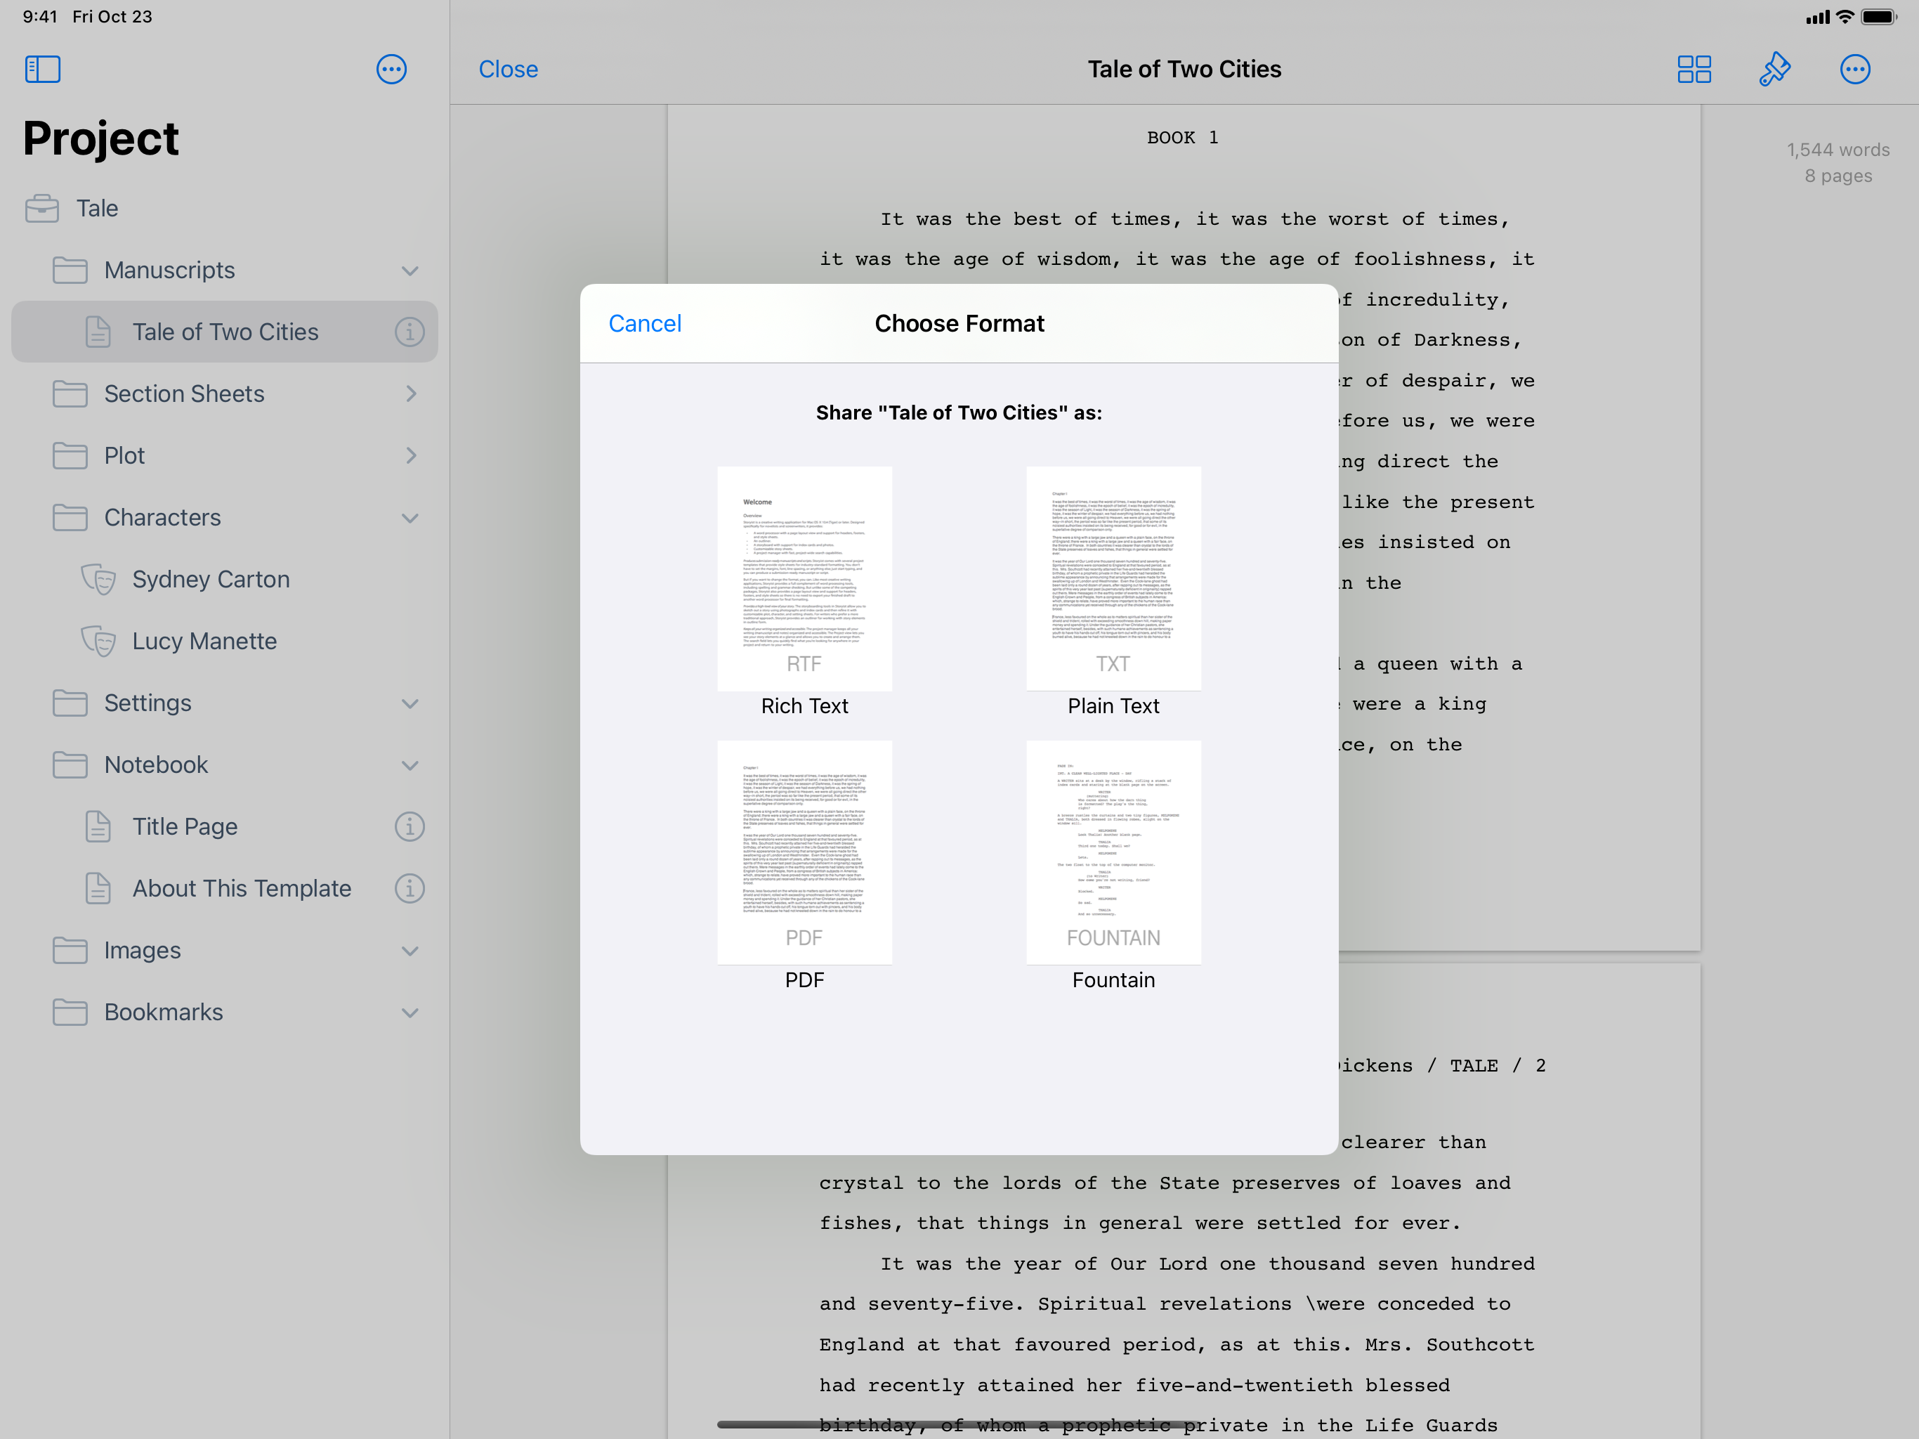Open the Title Page document
Screen dimensions: 1919x1439
[185, 826]
